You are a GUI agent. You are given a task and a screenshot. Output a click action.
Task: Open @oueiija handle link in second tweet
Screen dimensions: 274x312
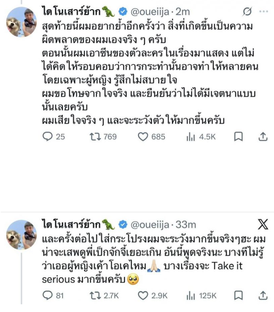150,224
